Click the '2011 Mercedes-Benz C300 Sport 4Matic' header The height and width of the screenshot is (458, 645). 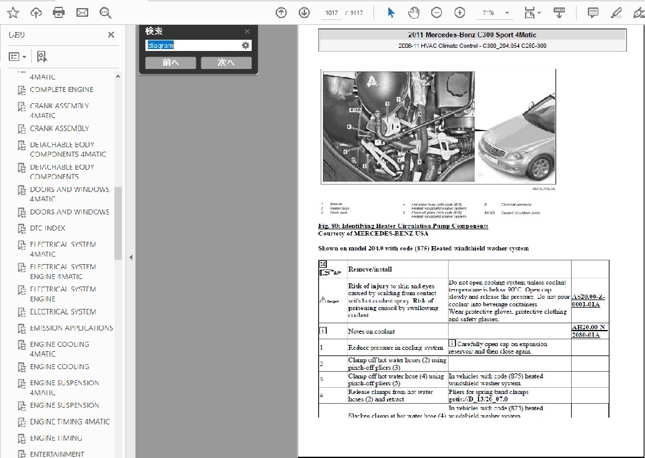[472, 35]
